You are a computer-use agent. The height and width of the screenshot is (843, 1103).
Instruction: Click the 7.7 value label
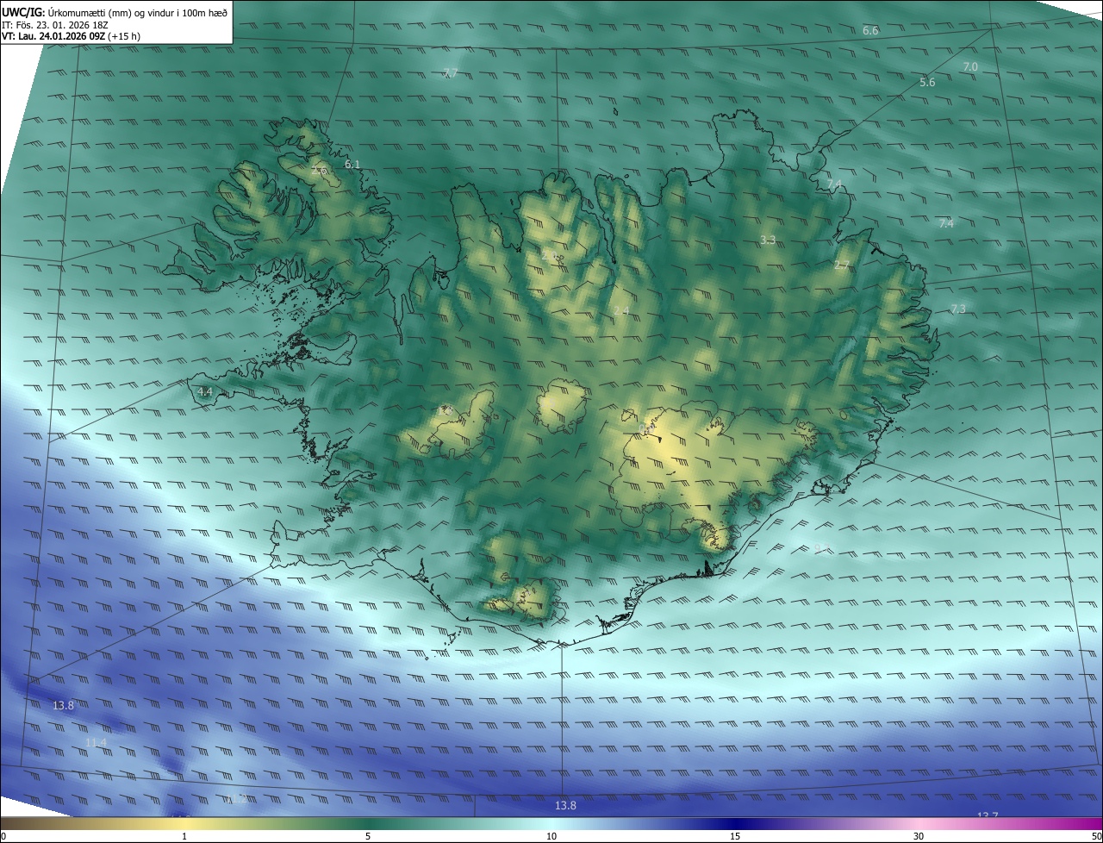450,72
